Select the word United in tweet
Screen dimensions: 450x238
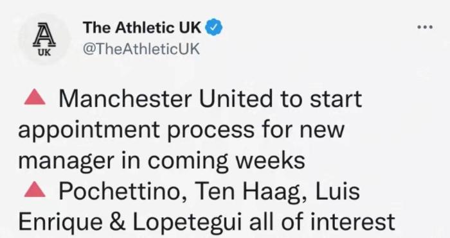[x=236, y=99]
